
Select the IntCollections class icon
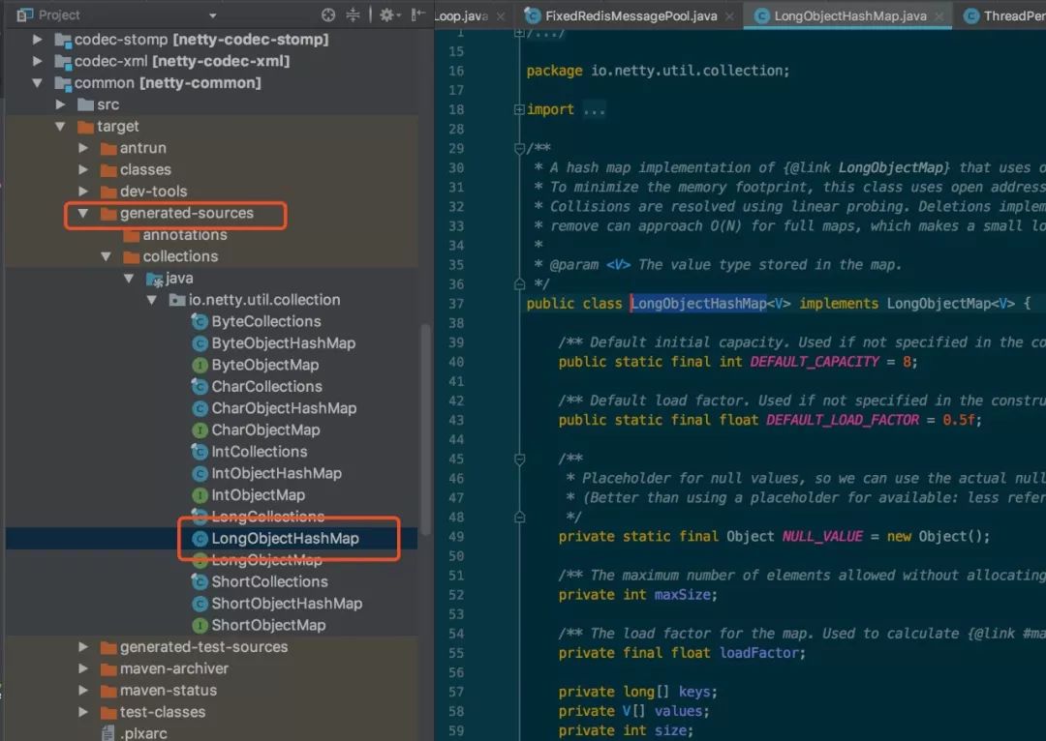(200, 452)
